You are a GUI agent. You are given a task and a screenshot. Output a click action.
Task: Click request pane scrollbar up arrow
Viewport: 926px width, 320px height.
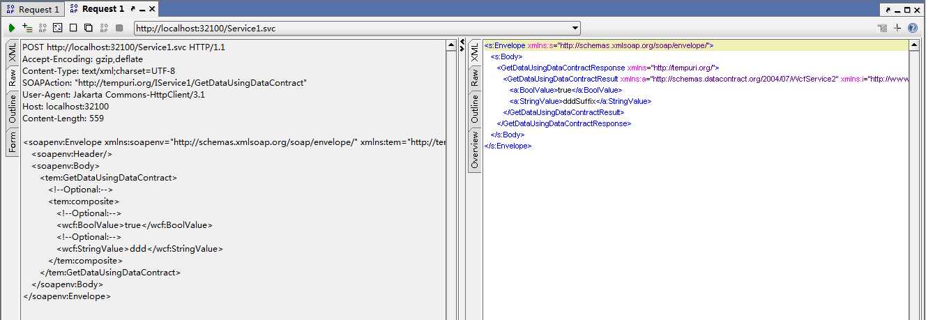451,46
